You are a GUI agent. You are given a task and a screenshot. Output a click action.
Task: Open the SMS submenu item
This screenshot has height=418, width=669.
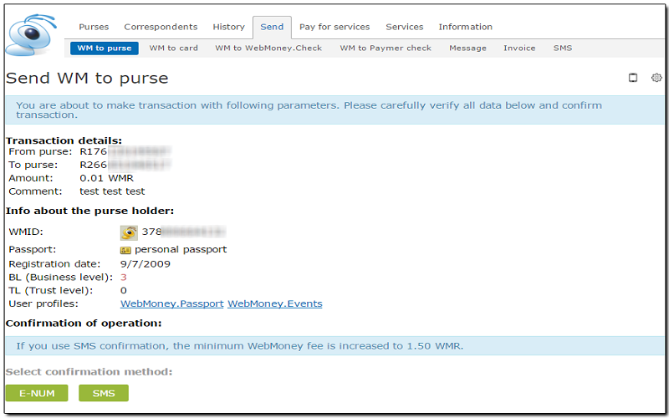563,48
